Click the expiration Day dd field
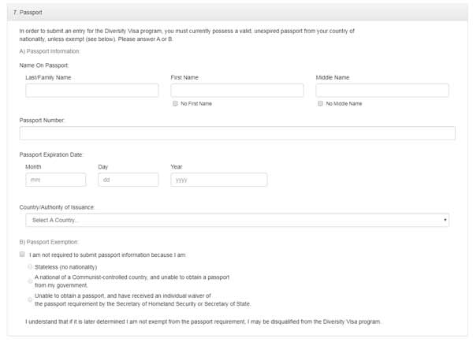This screenshot has width=473, height=342. [128, 180]
